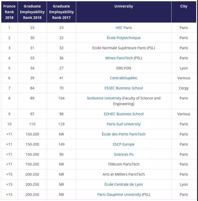Click Graduate Employability Rank 2018 header
Image resolution: width=198 pixels, height=201 pixels.
pos(32,12)
